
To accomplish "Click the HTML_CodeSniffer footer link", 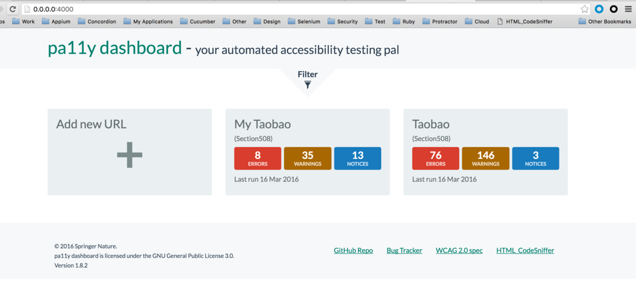I will click(x=525, y=251).
